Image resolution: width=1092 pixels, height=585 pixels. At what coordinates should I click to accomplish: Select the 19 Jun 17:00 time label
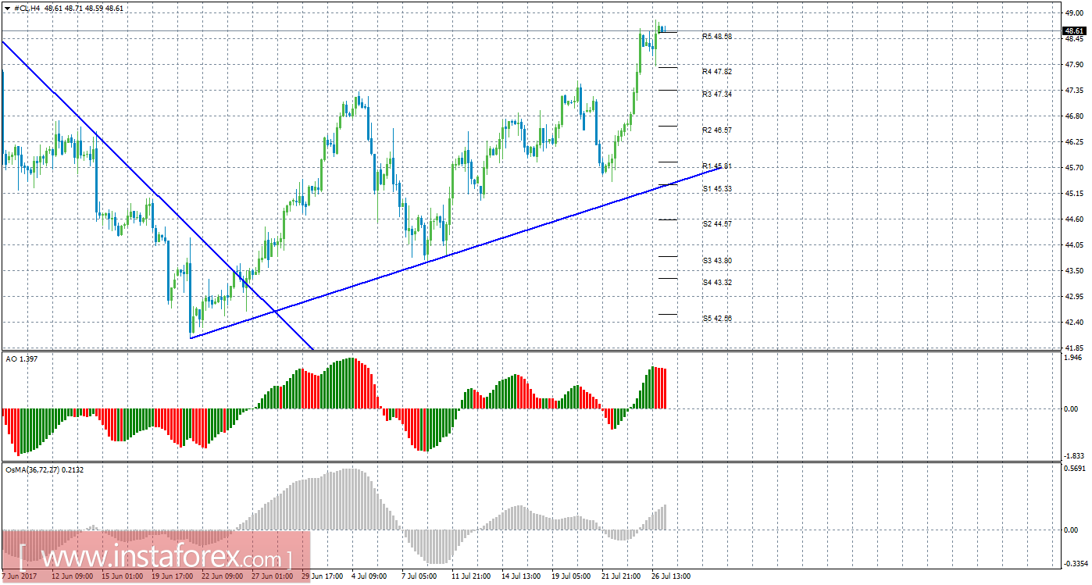(x=173, y=577)
